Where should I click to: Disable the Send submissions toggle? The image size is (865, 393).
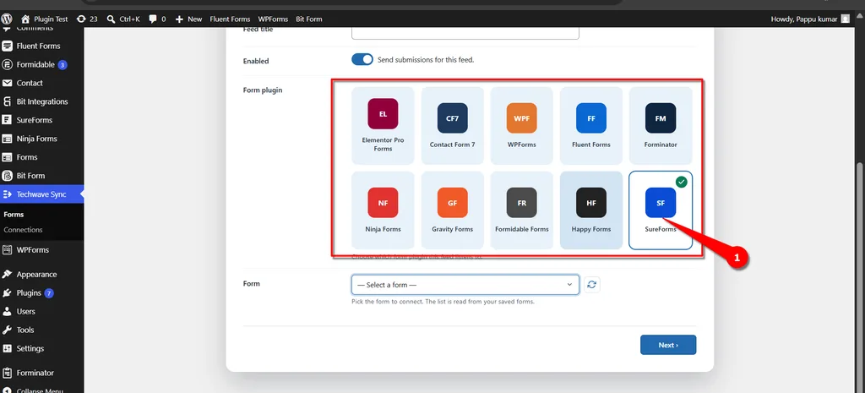pos(362,60)
